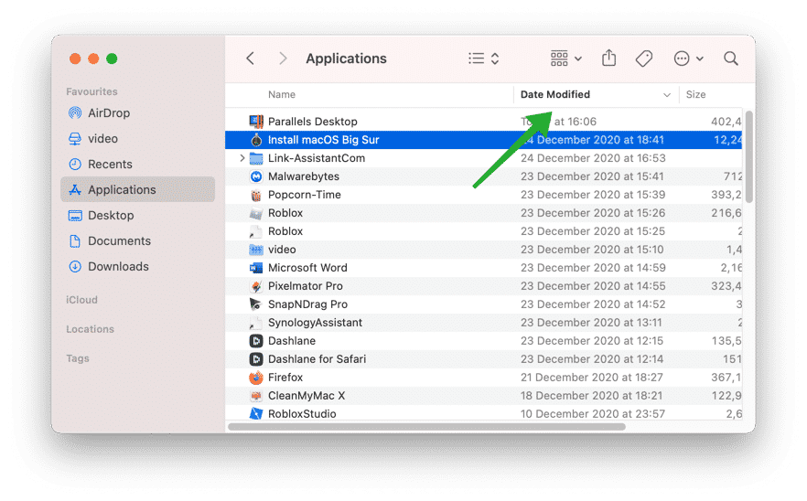Click the Recents clock icon
This screenshot has height=501, width=807.
click(x=75, y=164)
